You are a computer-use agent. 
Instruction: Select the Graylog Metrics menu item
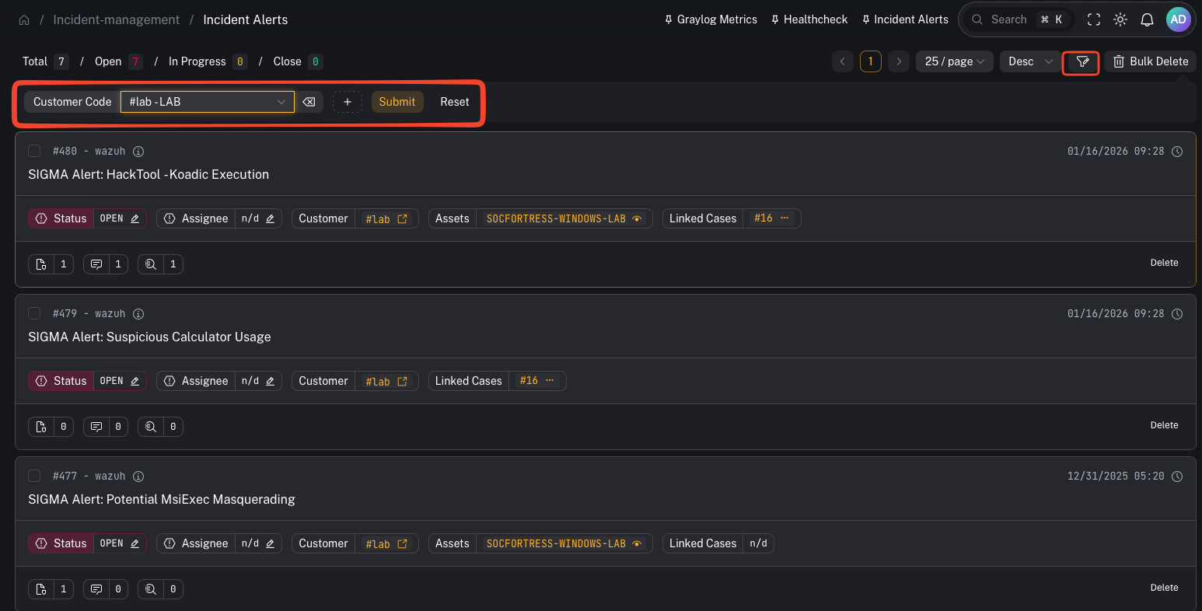[x=710, y=19]
